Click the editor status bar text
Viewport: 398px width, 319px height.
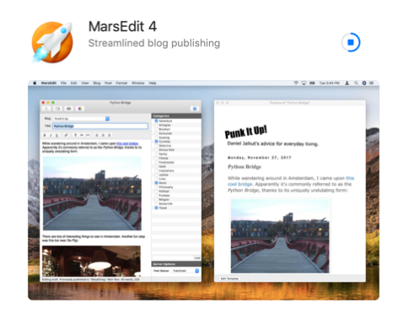point(90,279)
